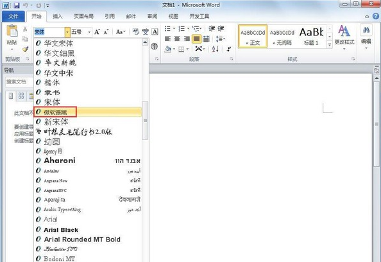The height and width of the screenshot is (262, 381).
Task: Toggle center text alignment
Action: 177,39
